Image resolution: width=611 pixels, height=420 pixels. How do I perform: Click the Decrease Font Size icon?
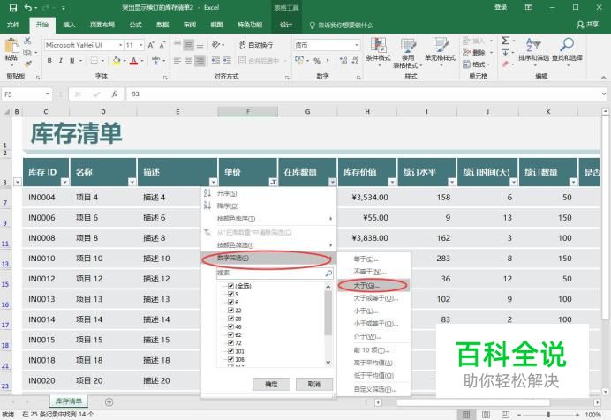click(x=162, y=45)
